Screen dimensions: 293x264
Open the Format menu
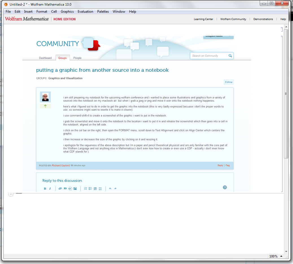click(x=42, y=12)
